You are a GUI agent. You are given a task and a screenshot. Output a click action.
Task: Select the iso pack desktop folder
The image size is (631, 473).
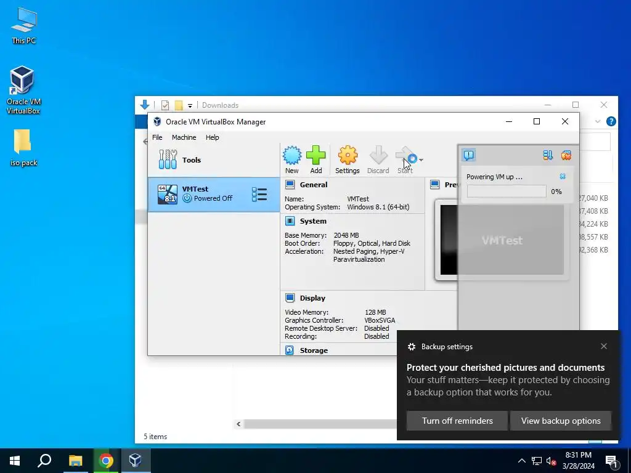[23, 148]
